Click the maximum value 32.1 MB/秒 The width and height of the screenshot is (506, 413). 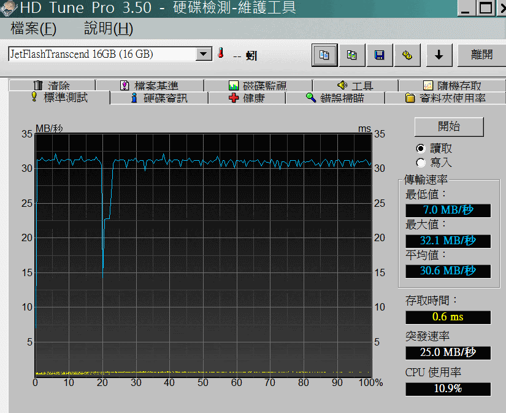tap(448, 241)
